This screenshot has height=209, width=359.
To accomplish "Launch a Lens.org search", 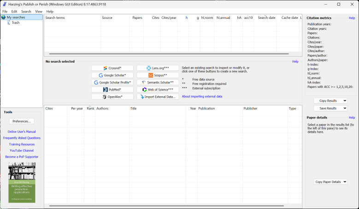I will coord(158,68).
